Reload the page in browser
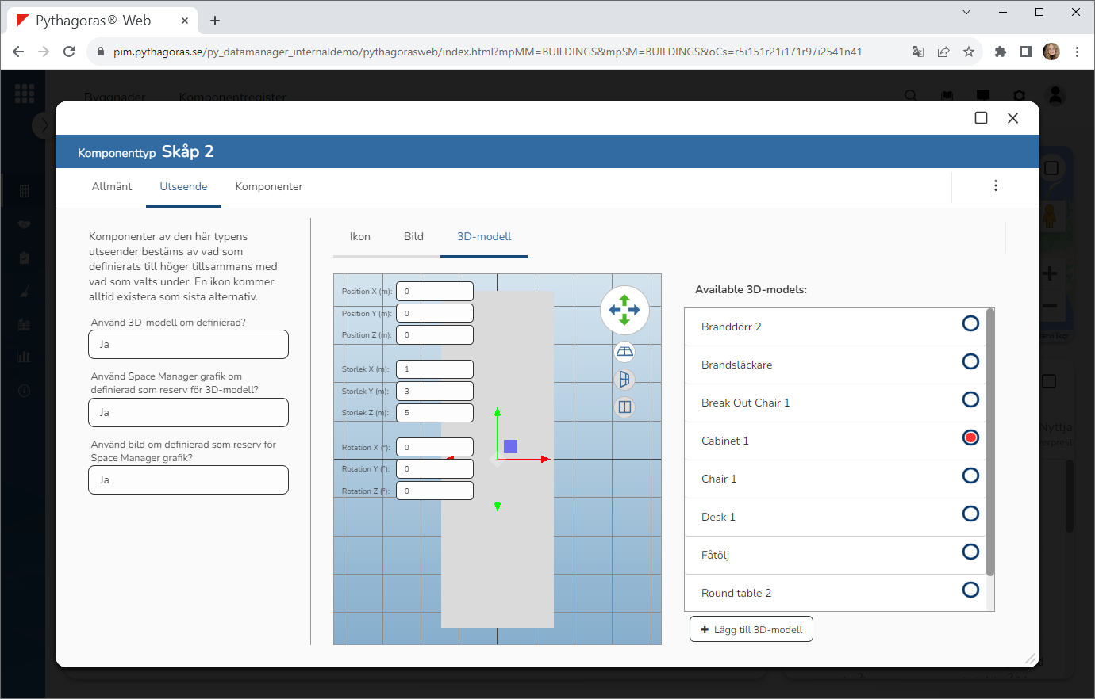1095x699 pixels. click(69, 52)
